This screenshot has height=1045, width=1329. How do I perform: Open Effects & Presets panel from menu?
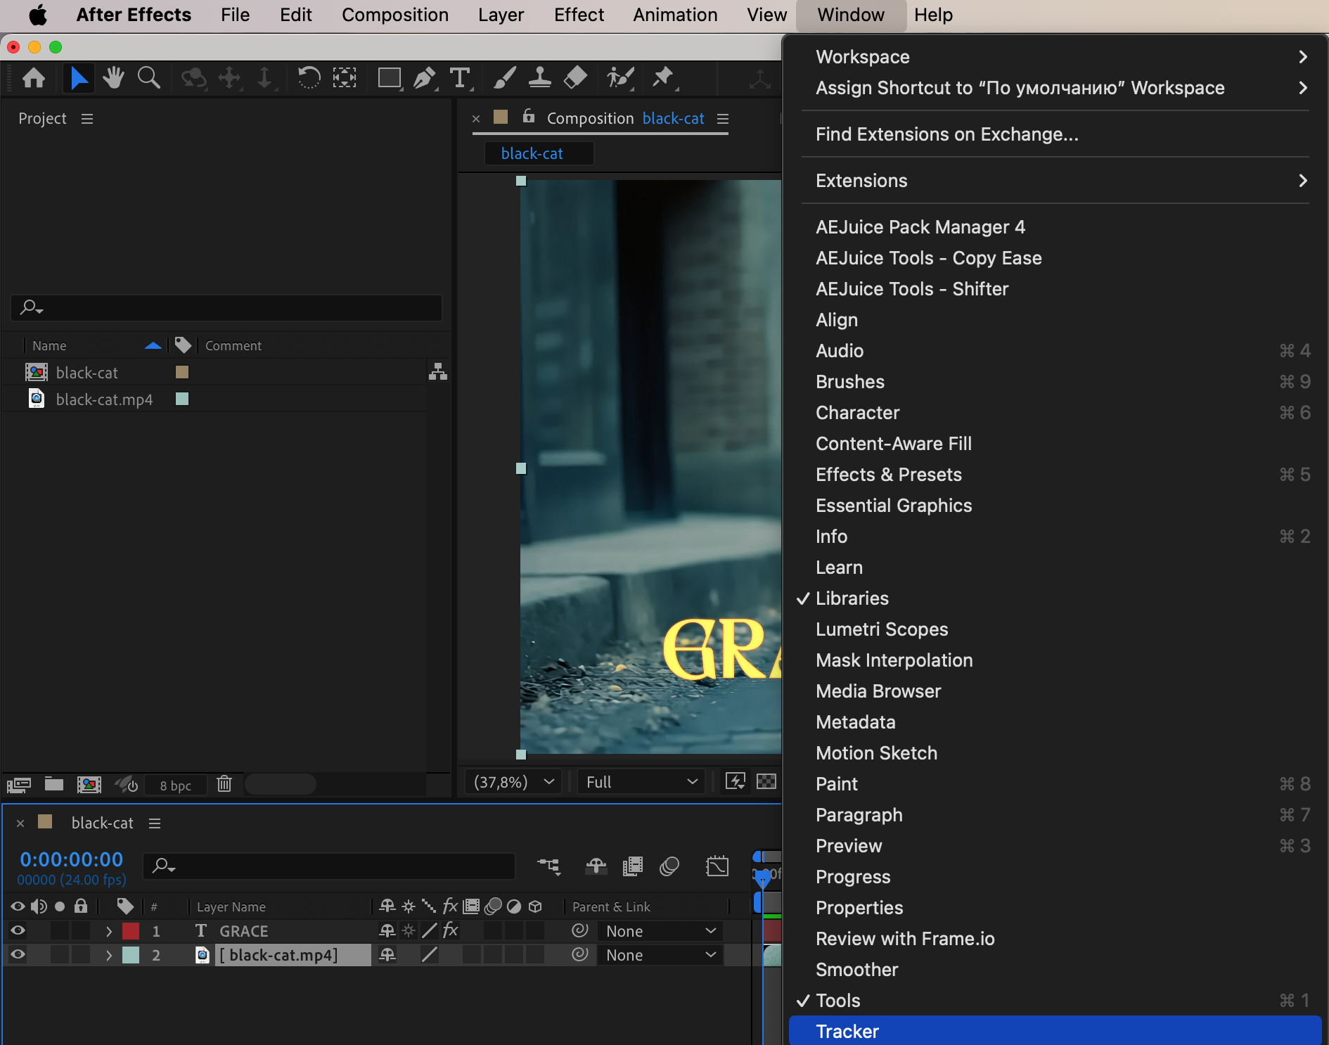(x=888, y=475)
